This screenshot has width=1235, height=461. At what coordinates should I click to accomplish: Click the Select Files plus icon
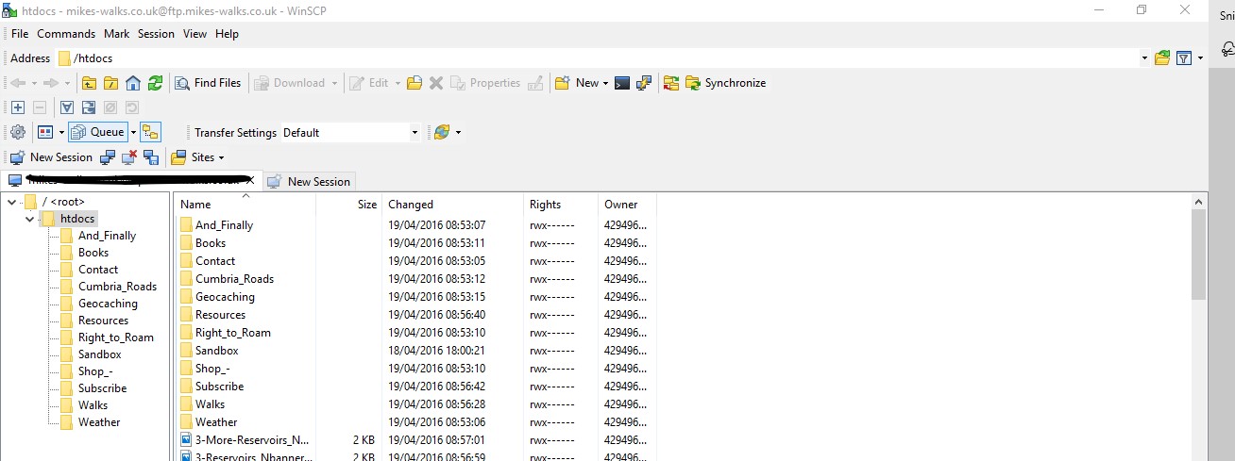pyautogui.click(x=17, y=107)
